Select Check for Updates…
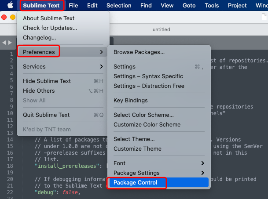This screenshot has width=268, height=199. 63,28
